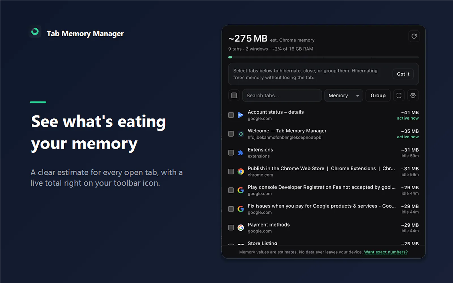Click the expand fullscreen icon
The height and width of the screenshot is (283, 453).
399,95
